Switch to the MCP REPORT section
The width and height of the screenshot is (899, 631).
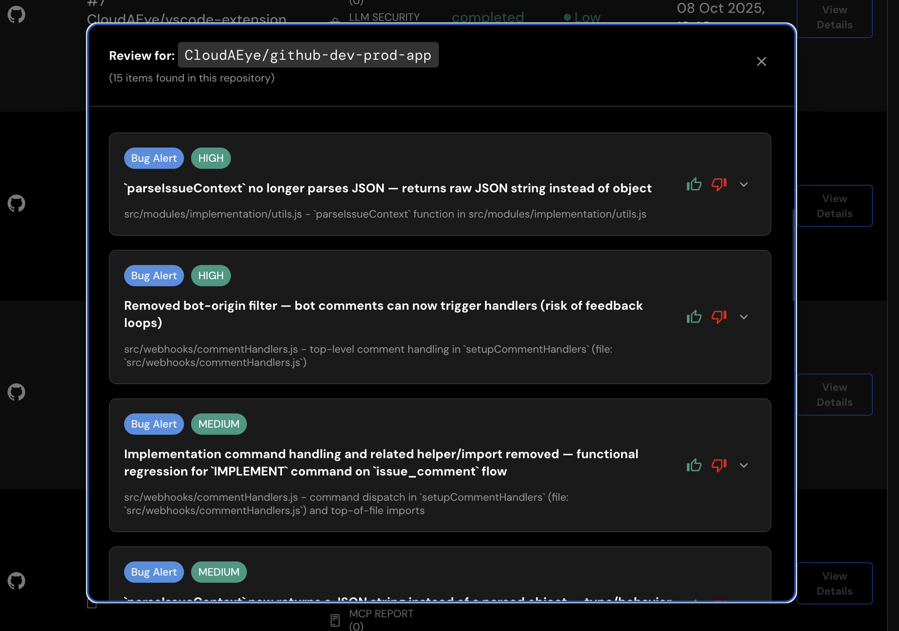coord(381,614)
